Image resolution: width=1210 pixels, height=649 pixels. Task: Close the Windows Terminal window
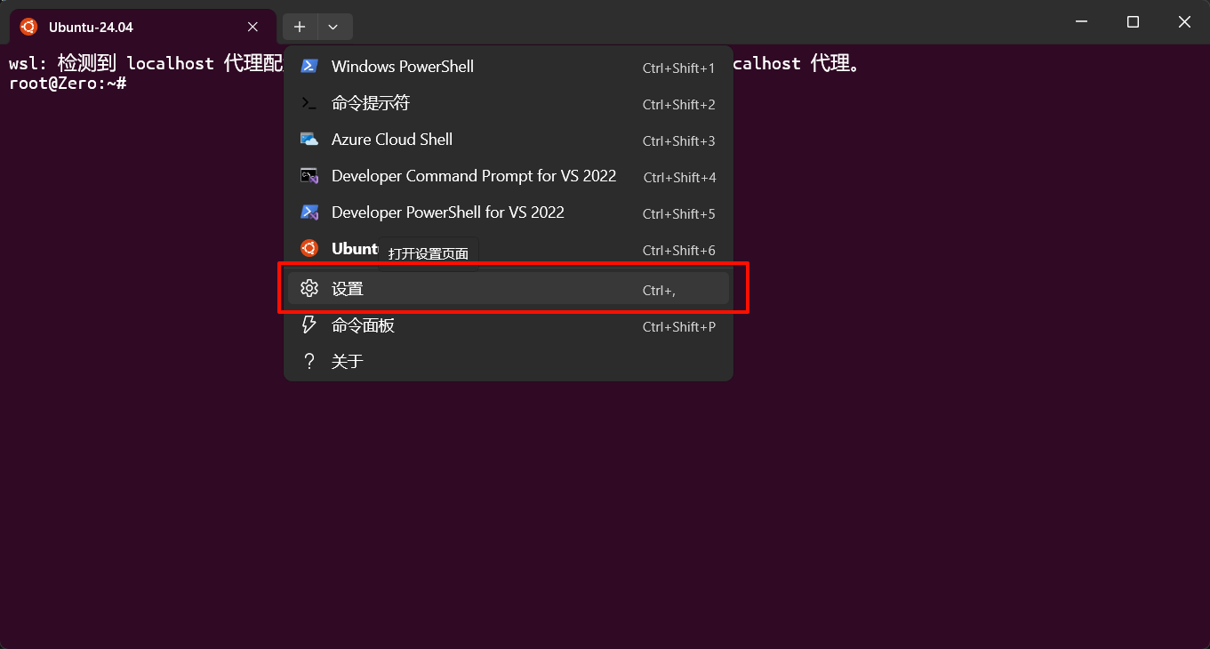(1184, 22)
